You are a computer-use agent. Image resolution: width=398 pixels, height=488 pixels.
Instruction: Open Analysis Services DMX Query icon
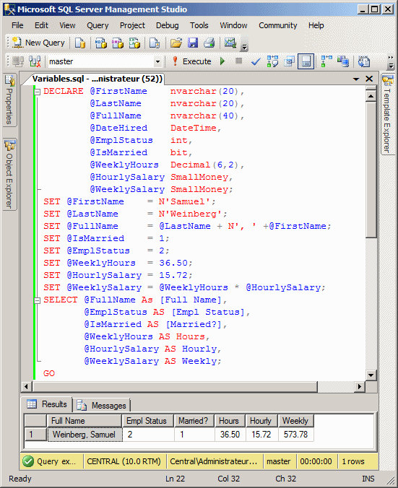pyautogui.click(x=118, y=43)
